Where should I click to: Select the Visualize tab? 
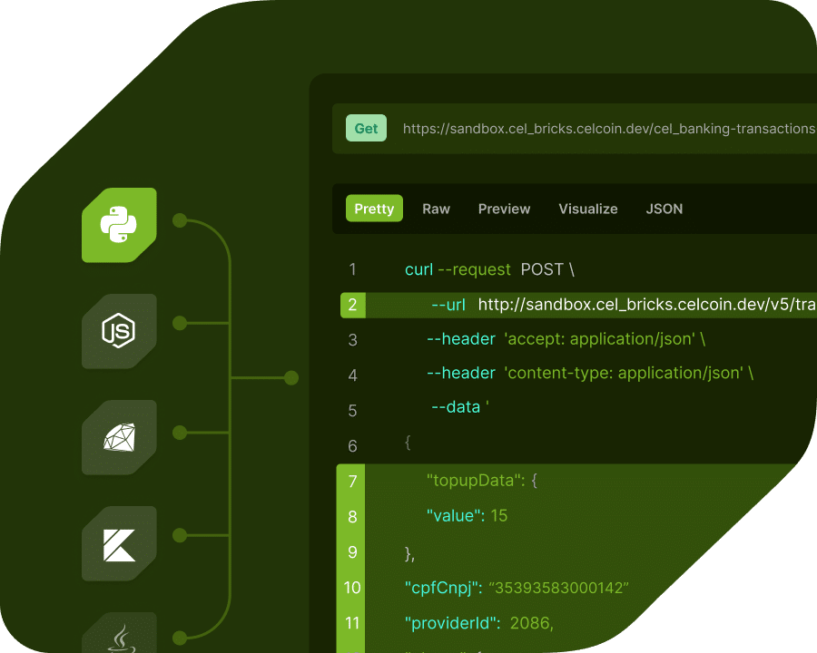[x=587, y=209]
